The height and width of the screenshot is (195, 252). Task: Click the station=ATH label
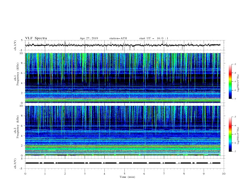point(118,38)
